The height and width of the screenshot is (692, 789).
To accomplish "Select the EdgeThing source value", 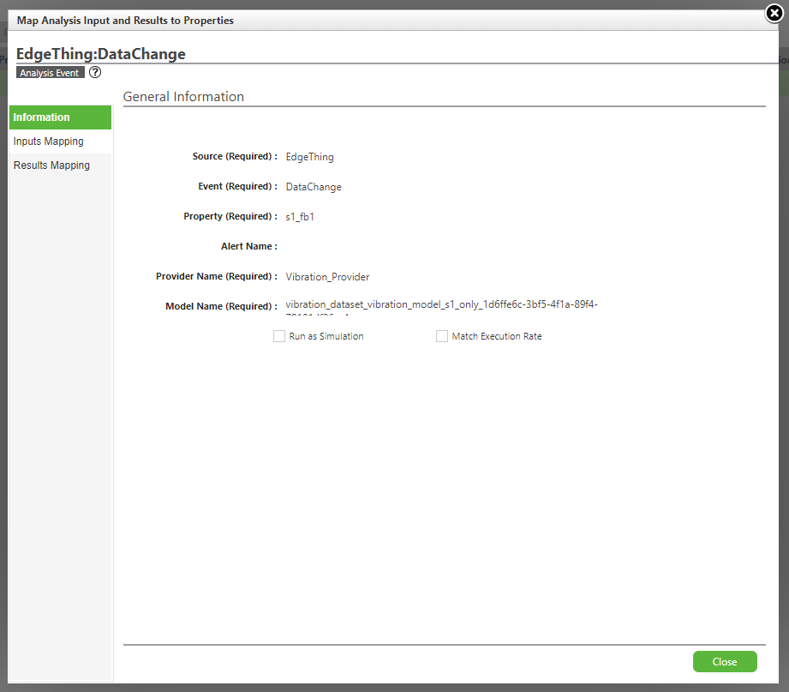I will tap(309, 157).
